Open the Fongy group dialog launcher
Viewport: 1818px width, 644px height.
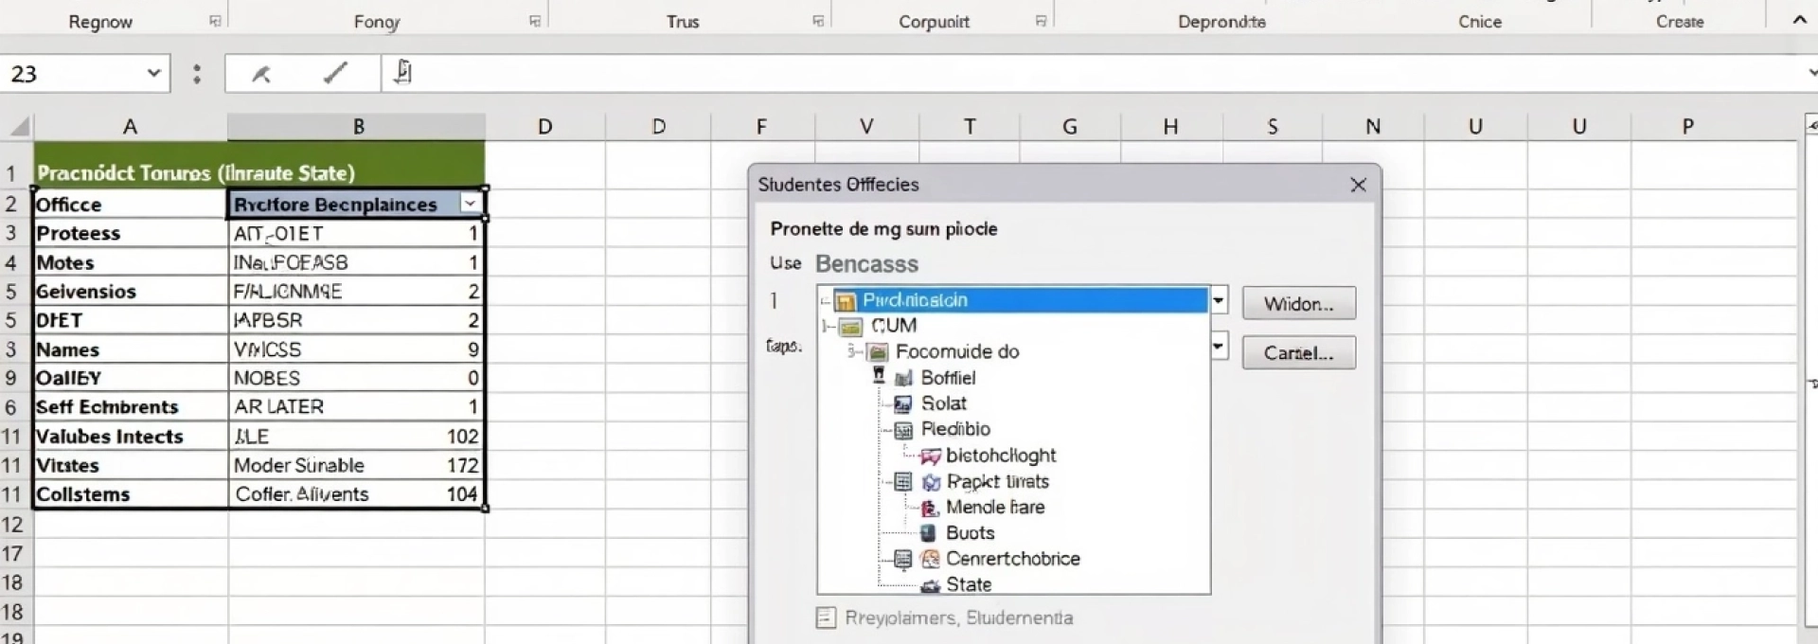(535, 21)
